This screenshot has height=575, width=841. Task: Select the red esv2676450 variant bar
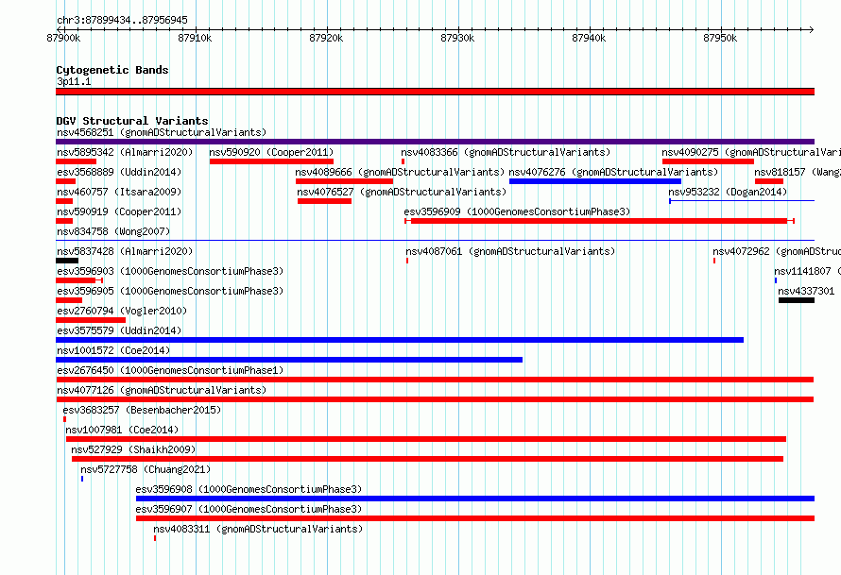click(x=435, y=380)
